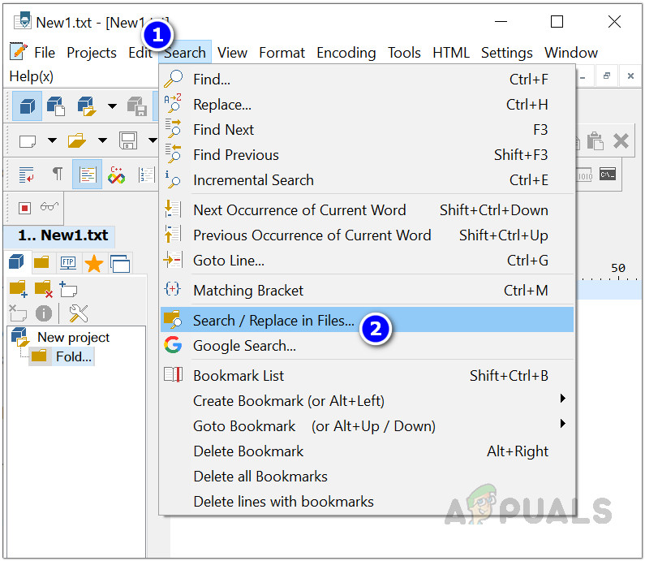Click the remove folder icon with red X
This screenshot has height=561, width=645.
(x=43, y=289)
